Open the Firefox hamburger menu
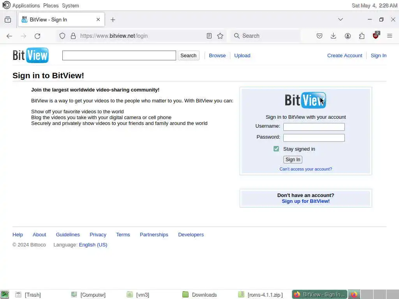The height and width of the screenshot is (299, 399). (x=390, y=36)
